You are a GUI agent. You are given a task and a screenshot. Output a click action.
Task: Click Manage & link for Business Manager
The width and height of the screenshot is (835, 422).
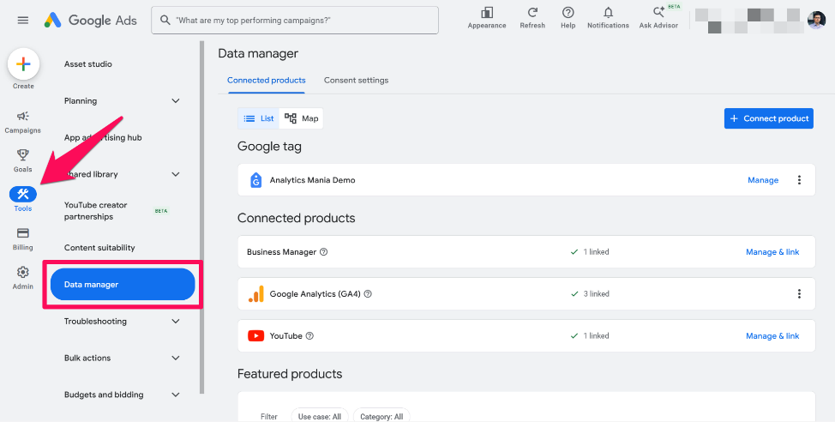click(x=772, y=252)
